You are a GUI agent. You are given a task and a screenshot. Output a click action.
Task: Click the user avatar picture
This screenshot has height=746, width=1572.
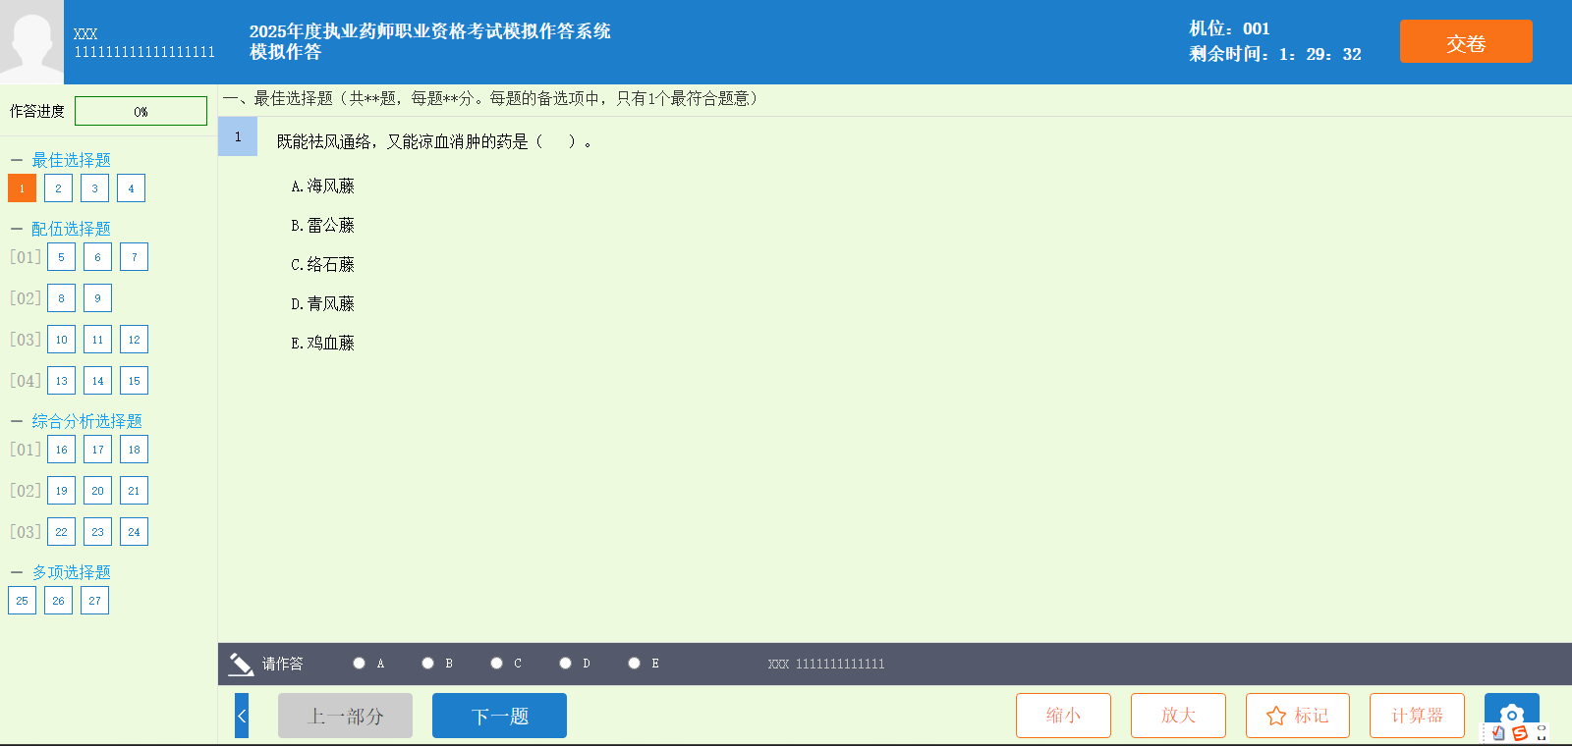point(31,42)
